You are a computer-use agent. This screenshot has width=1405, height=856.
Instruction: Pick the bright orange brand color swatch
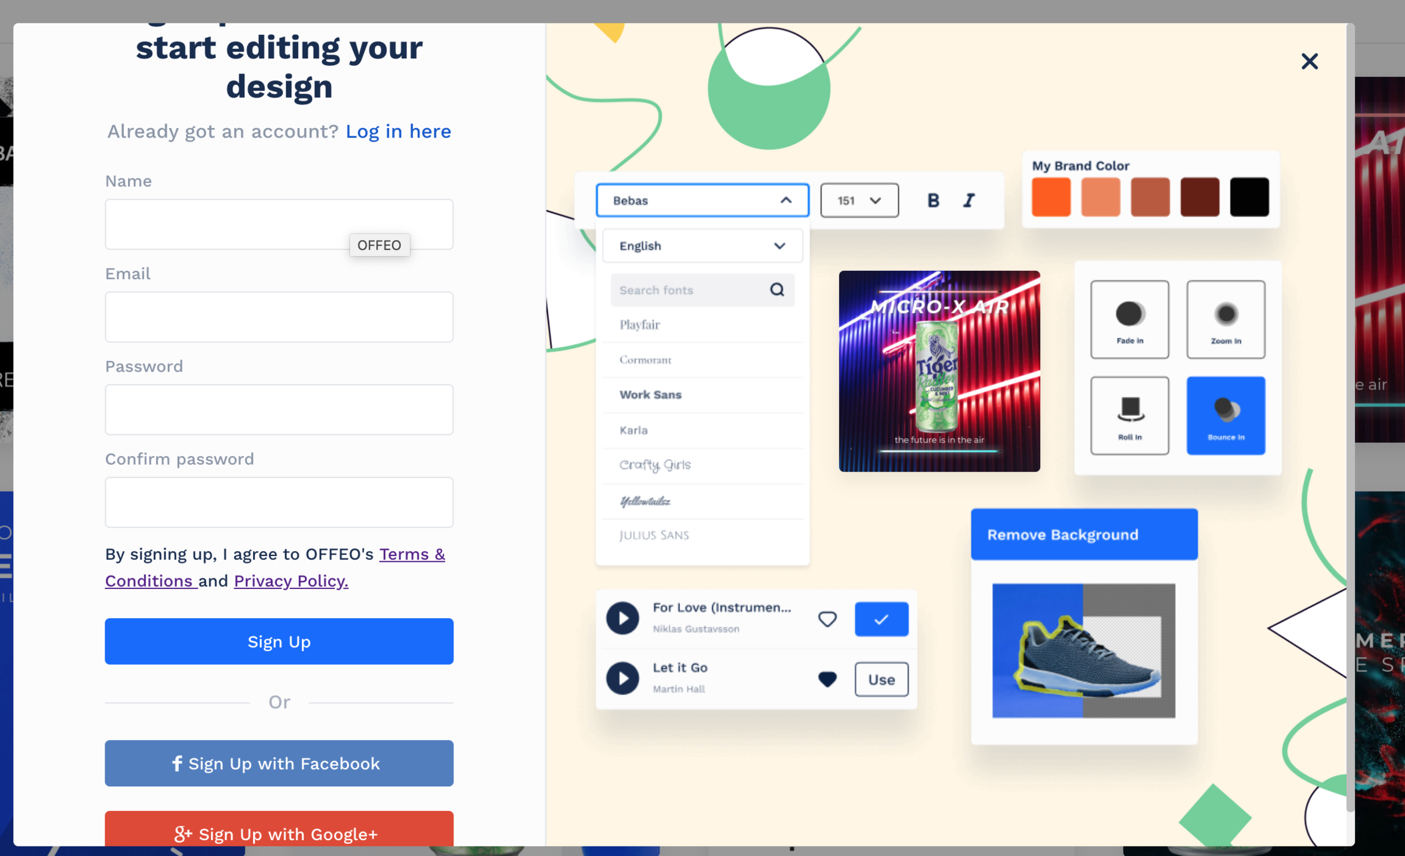pyautogui.click(x=1050, y=197)
